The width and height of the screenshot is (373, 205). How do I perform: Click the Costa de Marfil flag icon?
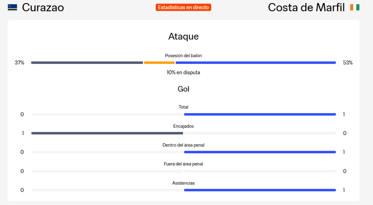point(355,7)
